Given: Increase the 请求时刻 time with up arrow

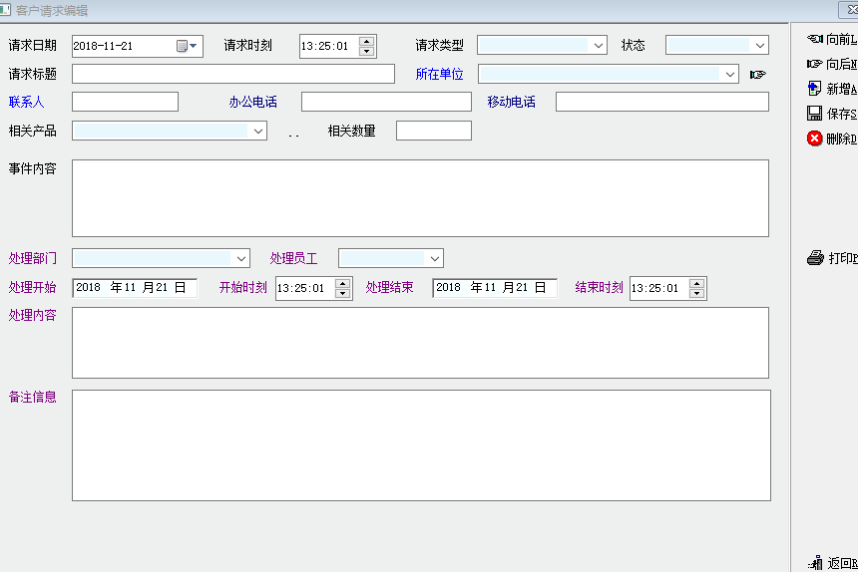Looking at the screenshot, I should [367, 41].
